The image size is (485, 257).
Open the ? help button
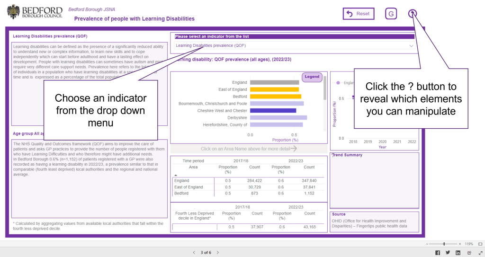point(413,13)
